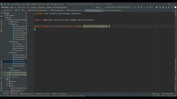Click the adapters breadcrumb
The height and width of the screenshot is (99, 177).
(49, 7)
